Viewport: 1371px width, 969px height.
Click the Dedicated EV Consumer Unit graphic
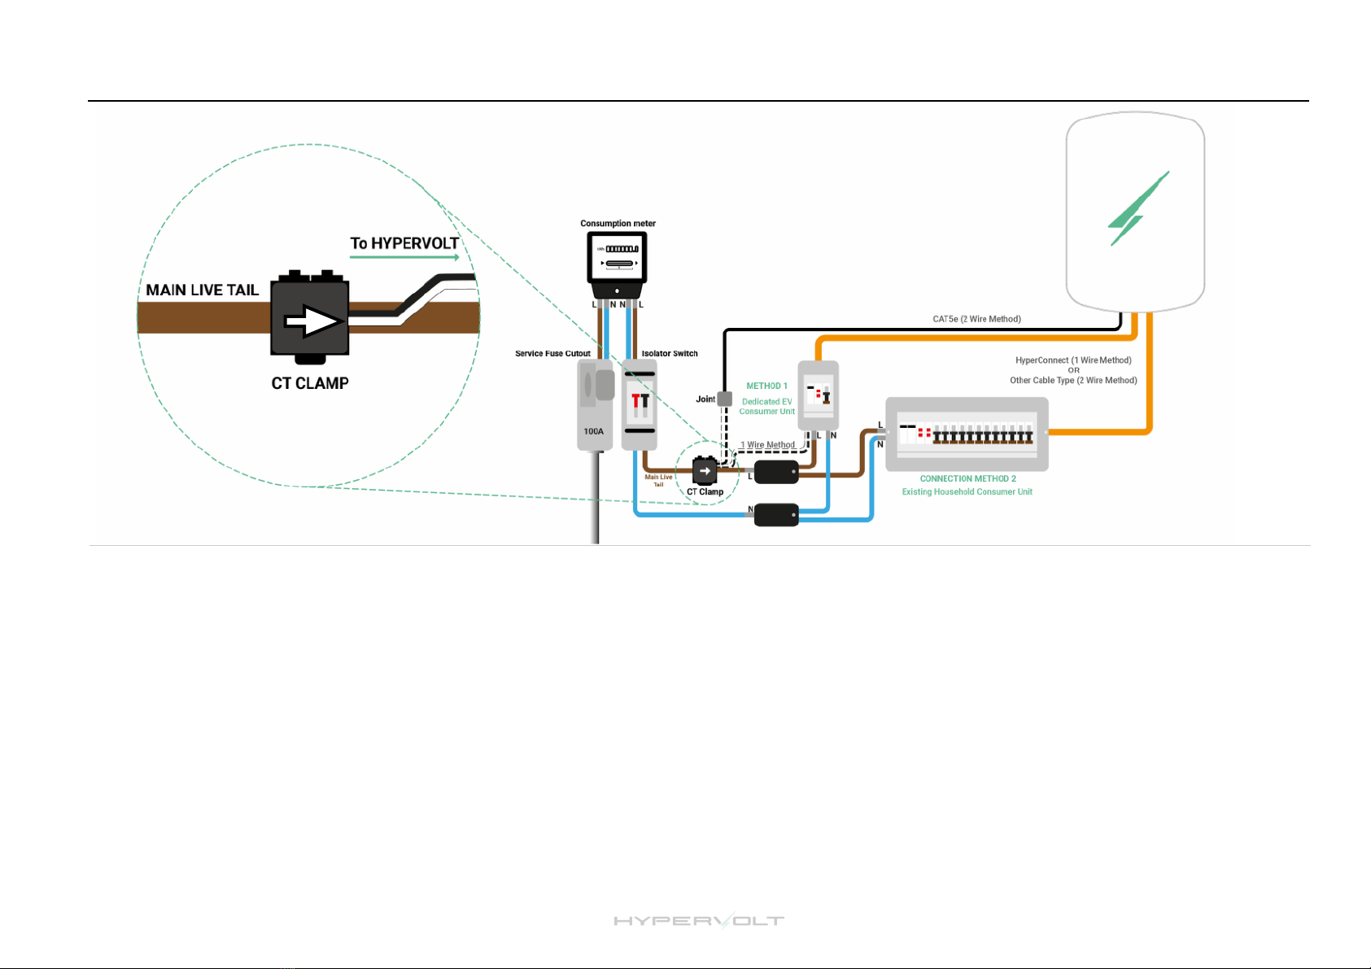tap(818, 395)
